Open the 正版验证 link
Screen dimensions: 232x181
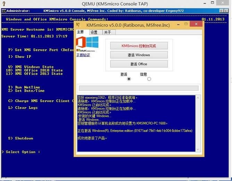(83, 55)
